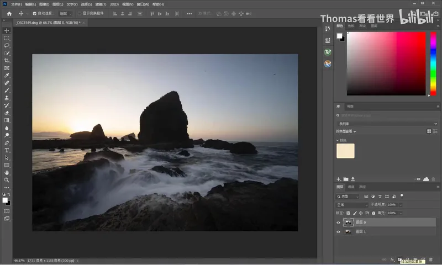Open the 按类型查看 view dropdown

point(346,131)
